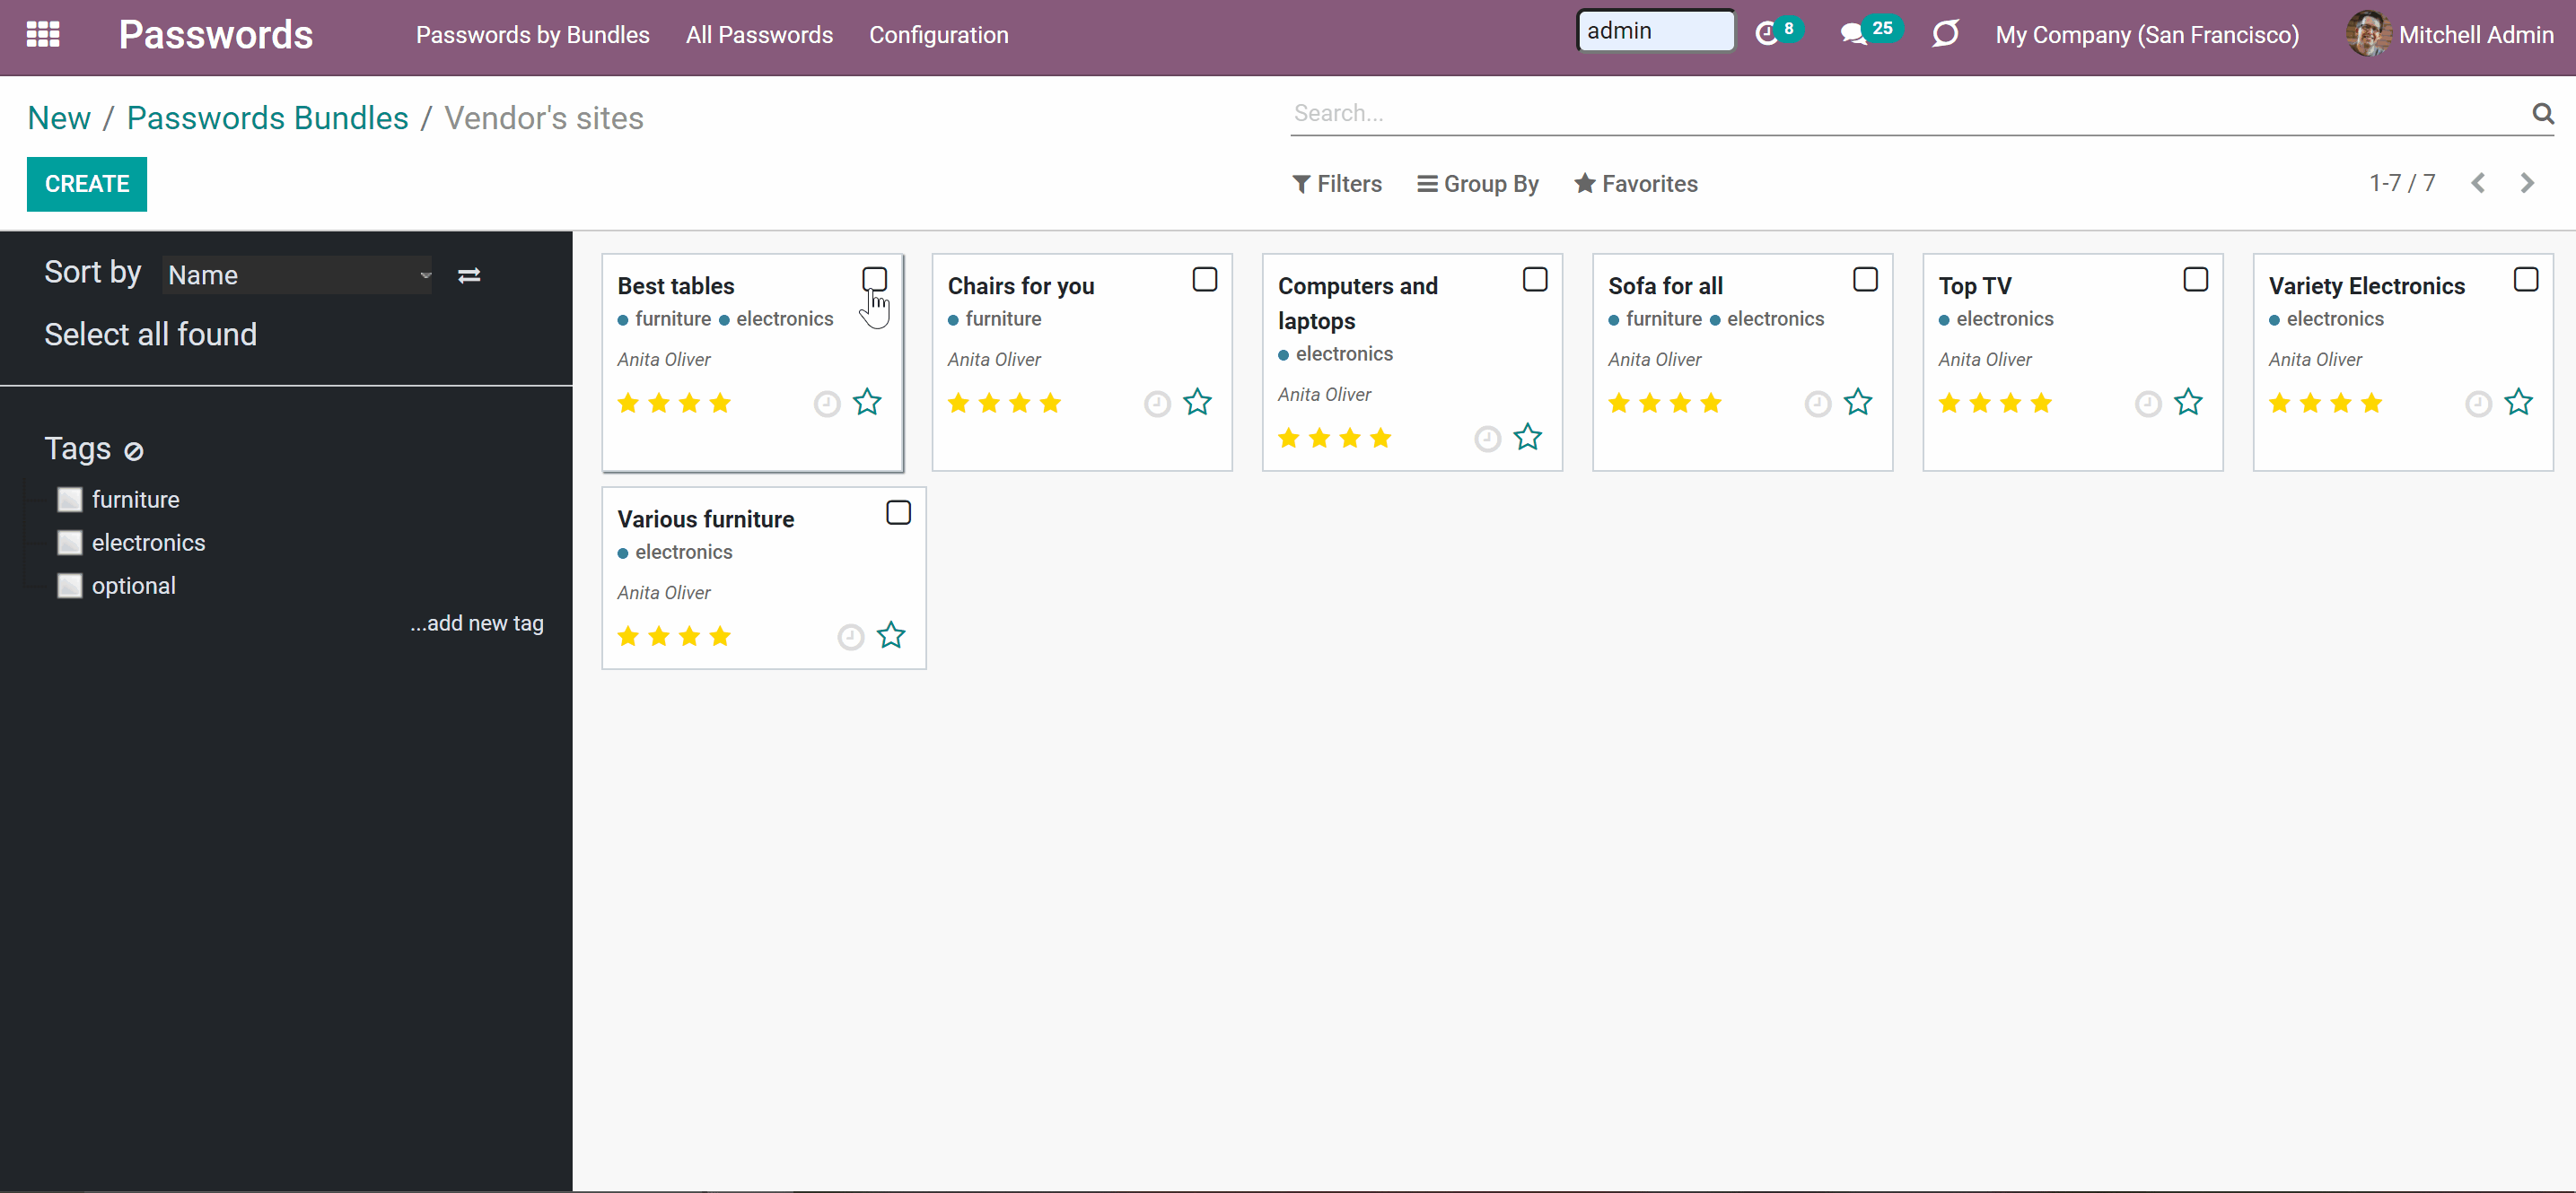2576x1193 pixels.
Task: Favorite star on Various furniture card
Action: pos(891,635)
